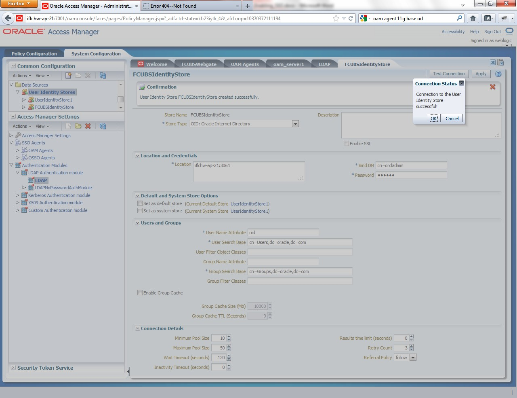Open help via blue question mark icon
This screenshot has height=398, width=517.
pos(498,74)
